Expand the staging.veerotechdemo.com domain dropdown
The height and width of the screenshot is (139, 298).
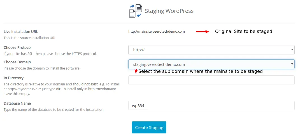coord(211,64)
